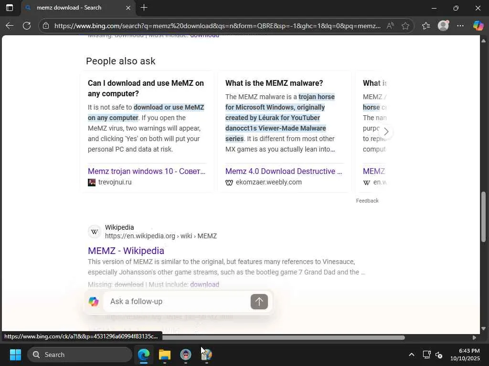Open Read aloud from address bar
The image size is (489, 366).
click(x=390, y=26)
